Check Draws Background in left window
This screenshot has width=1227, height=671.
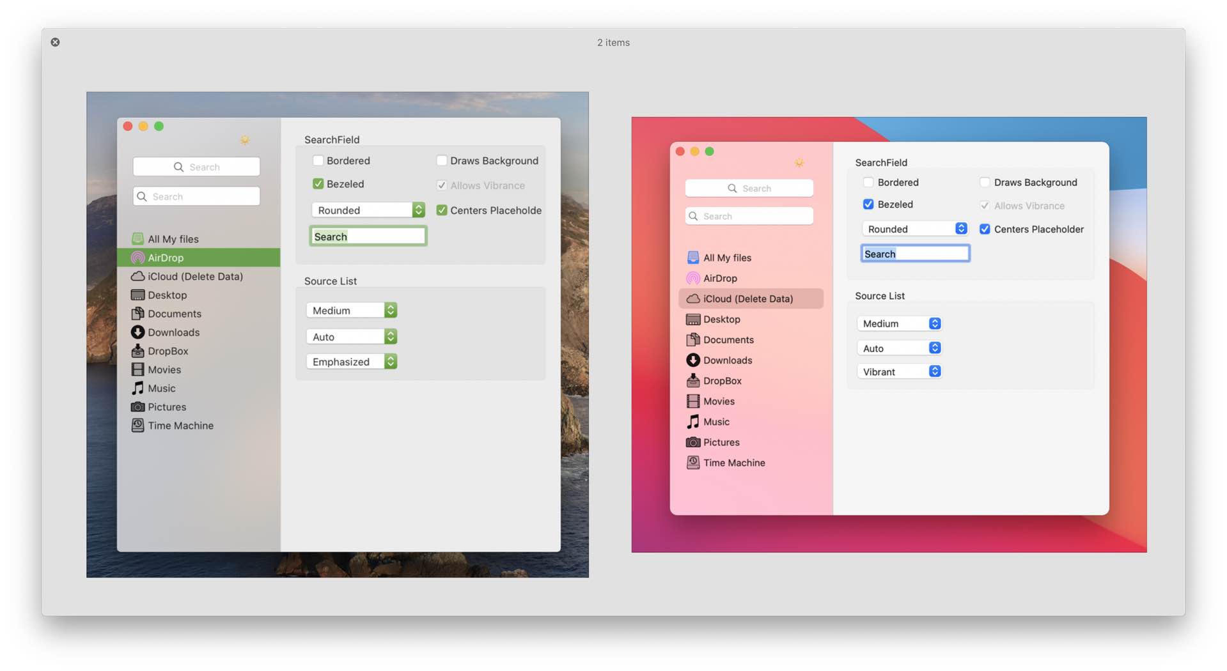[441, 160]
